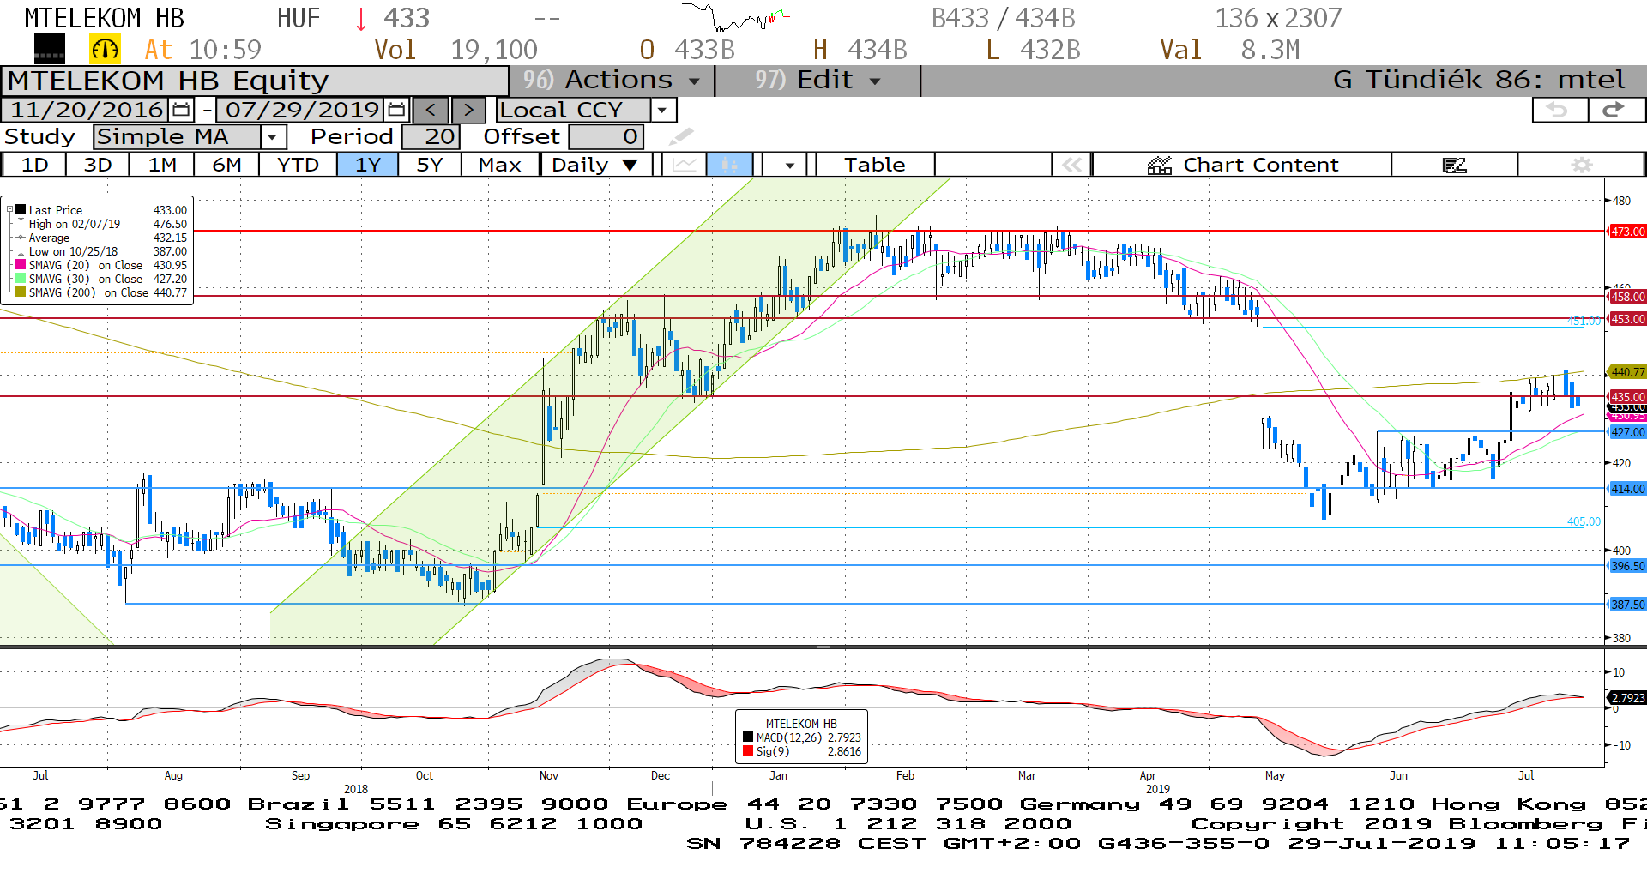Click the pencil icon next to Offset
The width and height of the screenshot is (1647, 891).
point(681,136)
